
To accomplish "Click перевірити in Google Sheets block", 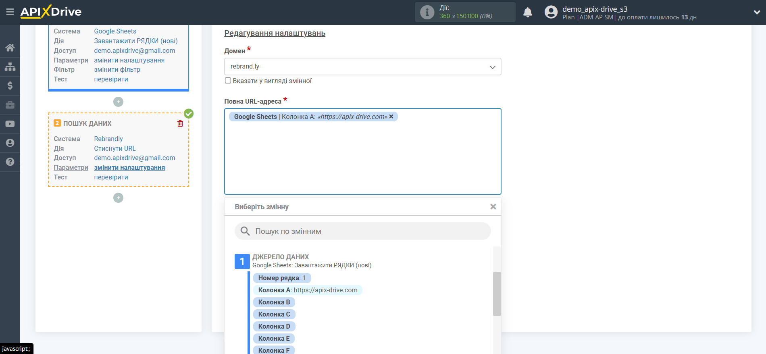I will 111,79.
